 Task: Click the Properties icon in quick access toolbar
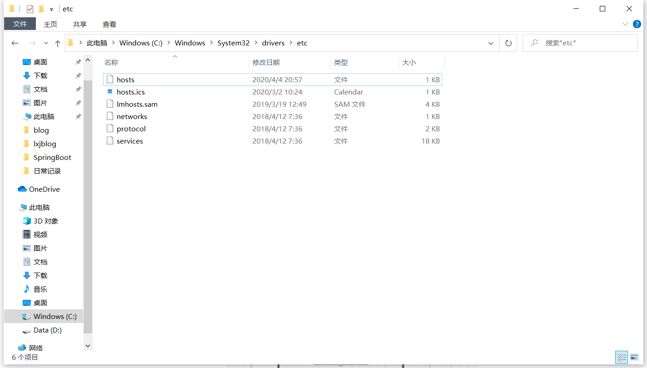click(30, 9)
